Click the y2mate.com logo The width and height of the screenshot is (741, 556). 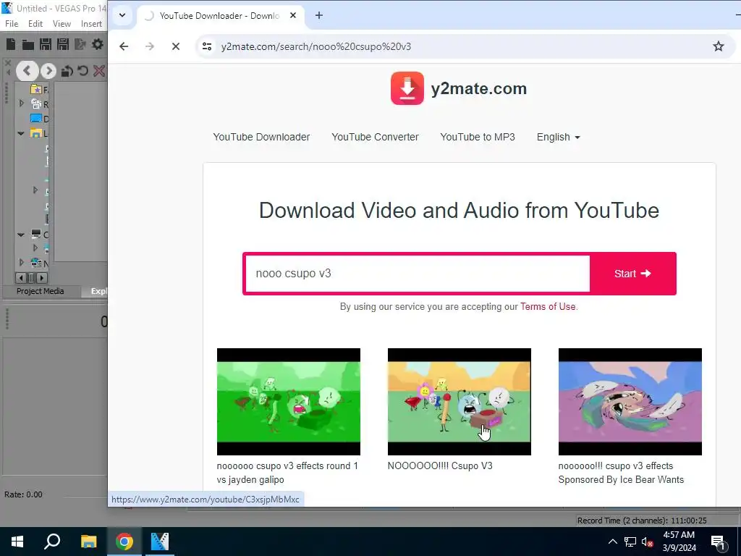pos(458,88)
